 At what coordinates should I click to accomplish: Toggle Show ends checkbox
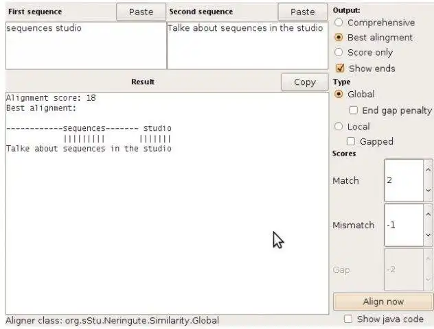coord(340,69)
